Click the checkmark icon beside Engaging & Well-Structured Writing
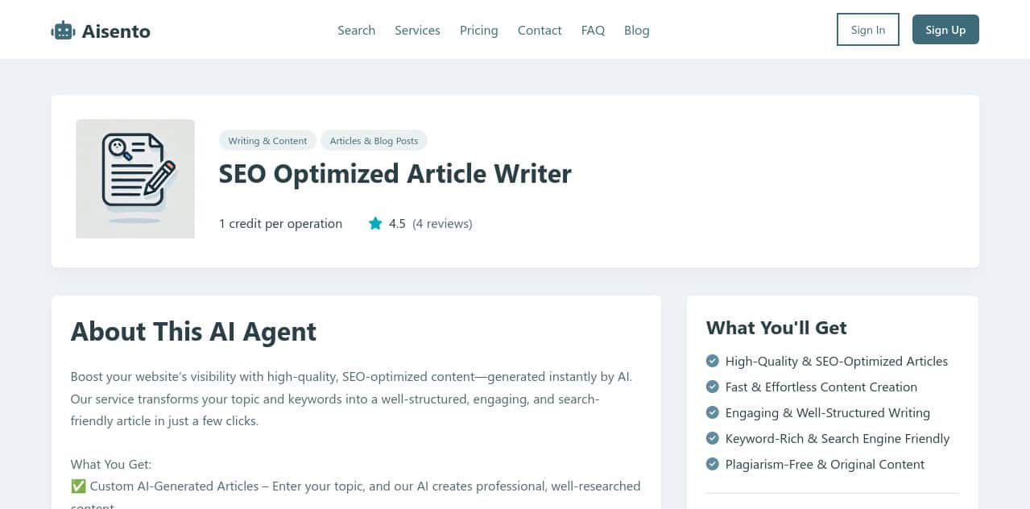Image resolution: width=1030 pixels, height=509 pixels. coord(713,412)
